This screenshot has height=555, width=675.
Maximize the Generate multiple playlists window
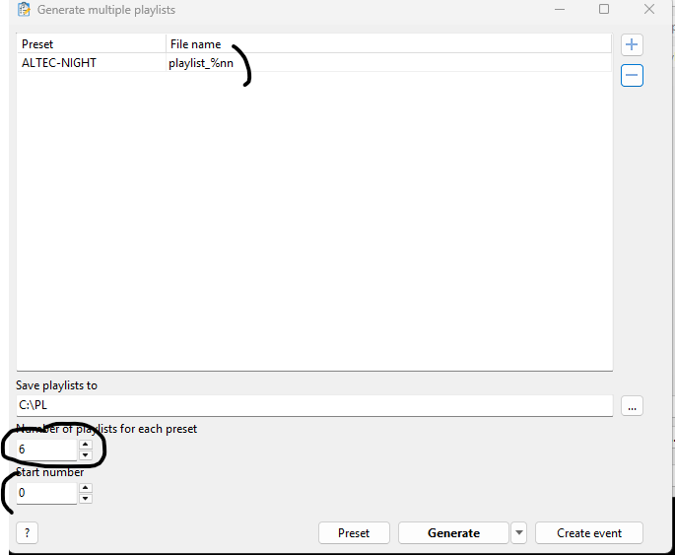tap(604, 10)
